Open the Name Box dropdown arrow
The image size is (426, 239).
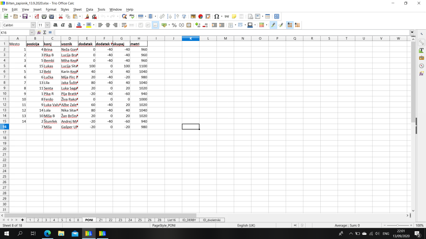pos(32,32)
